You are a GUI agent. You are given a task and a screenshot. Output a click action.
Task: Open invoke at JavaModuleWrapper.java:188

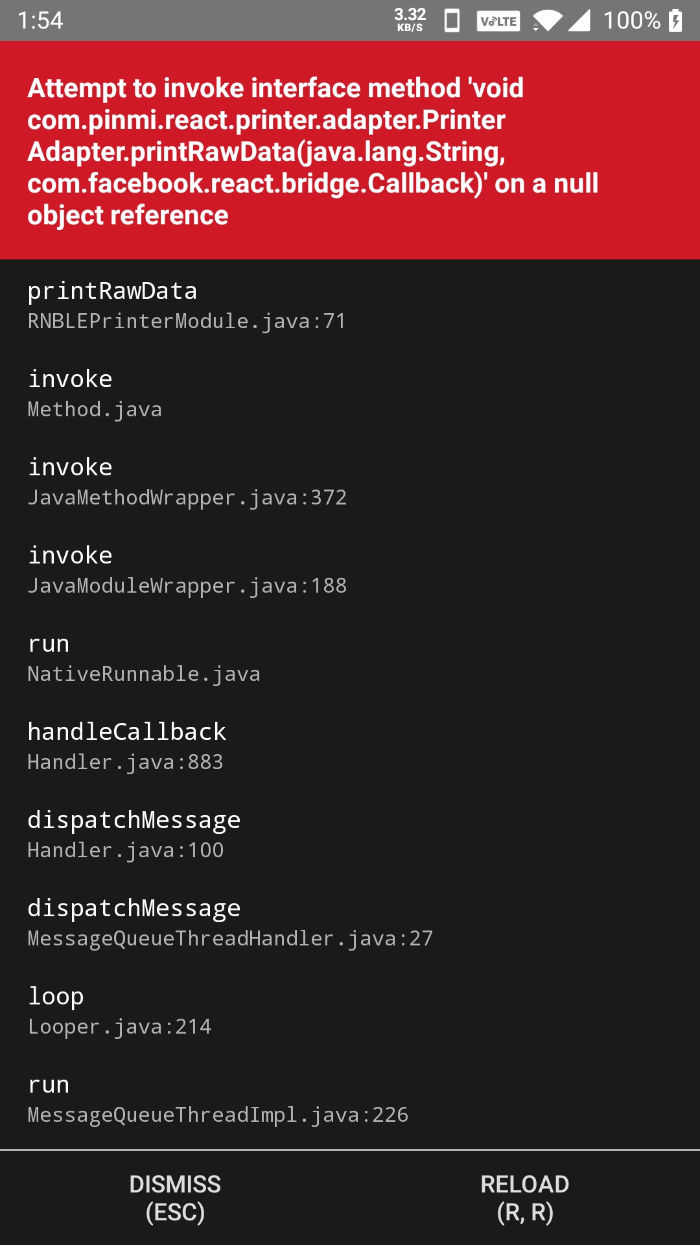188,569
